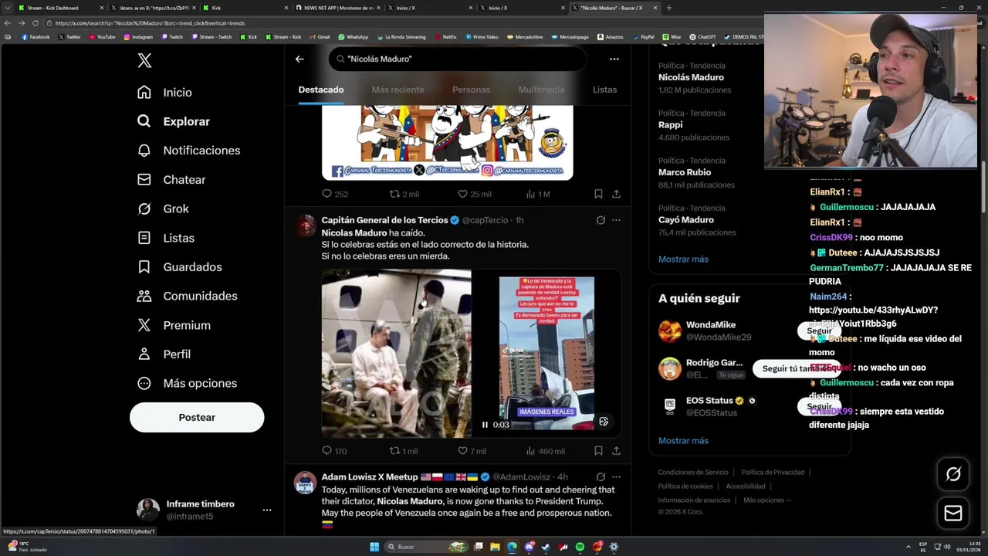Click Grok icon on Adam Lowisz post

pyautogui.click(x=601, y=477)
